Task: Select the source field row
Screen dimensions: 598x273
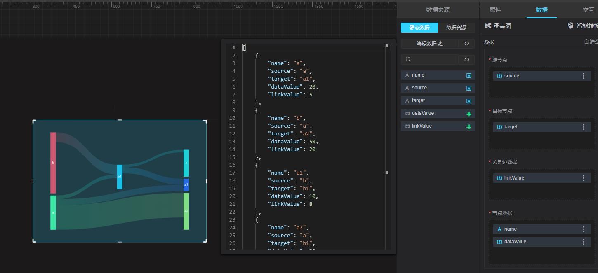Action: tap(438, 88)
